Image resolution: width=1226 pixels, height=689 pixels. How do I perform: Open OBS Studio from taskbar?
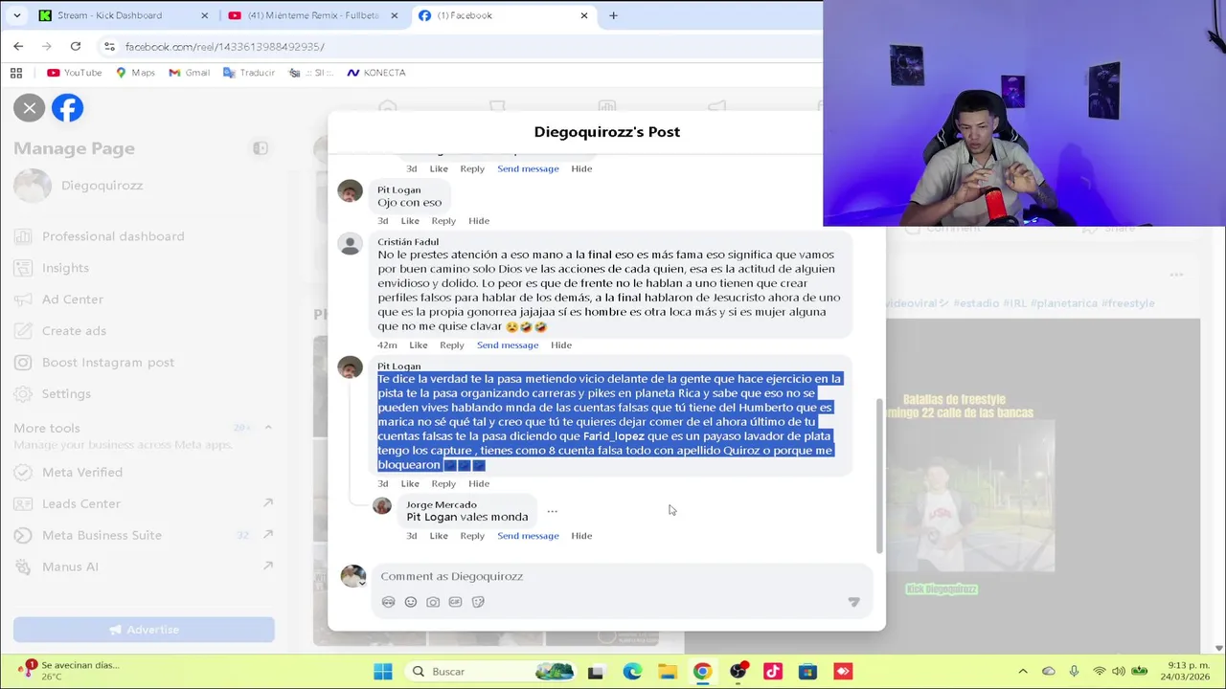pos(738,672)
